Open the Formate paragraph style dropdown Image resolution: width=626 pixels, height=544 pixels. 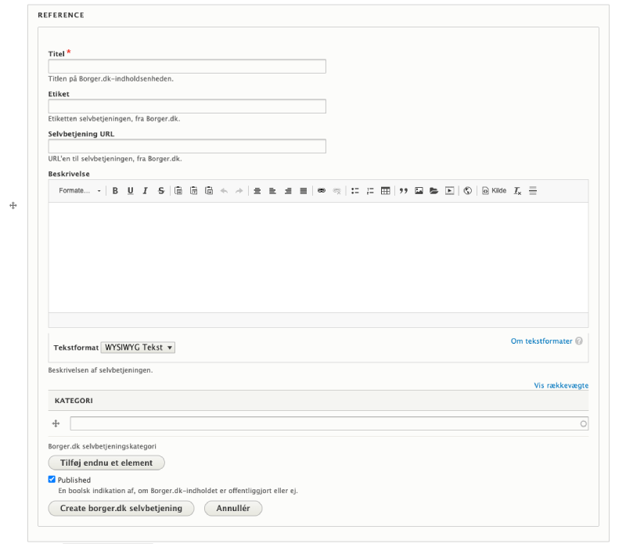[x=80, y=191]
